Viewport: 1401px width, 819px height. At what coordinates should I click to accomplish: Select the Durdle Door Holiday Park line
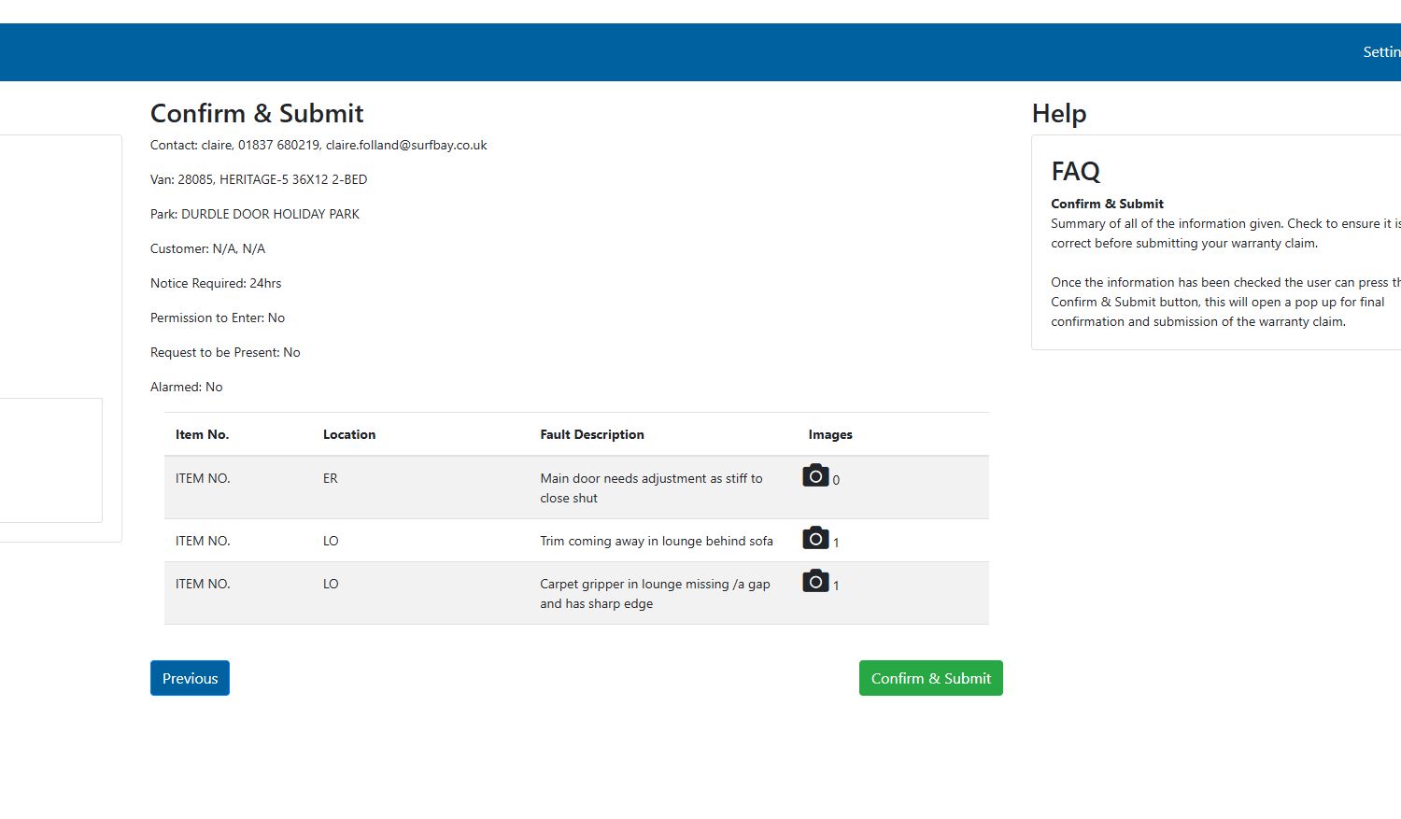point(255,214)
